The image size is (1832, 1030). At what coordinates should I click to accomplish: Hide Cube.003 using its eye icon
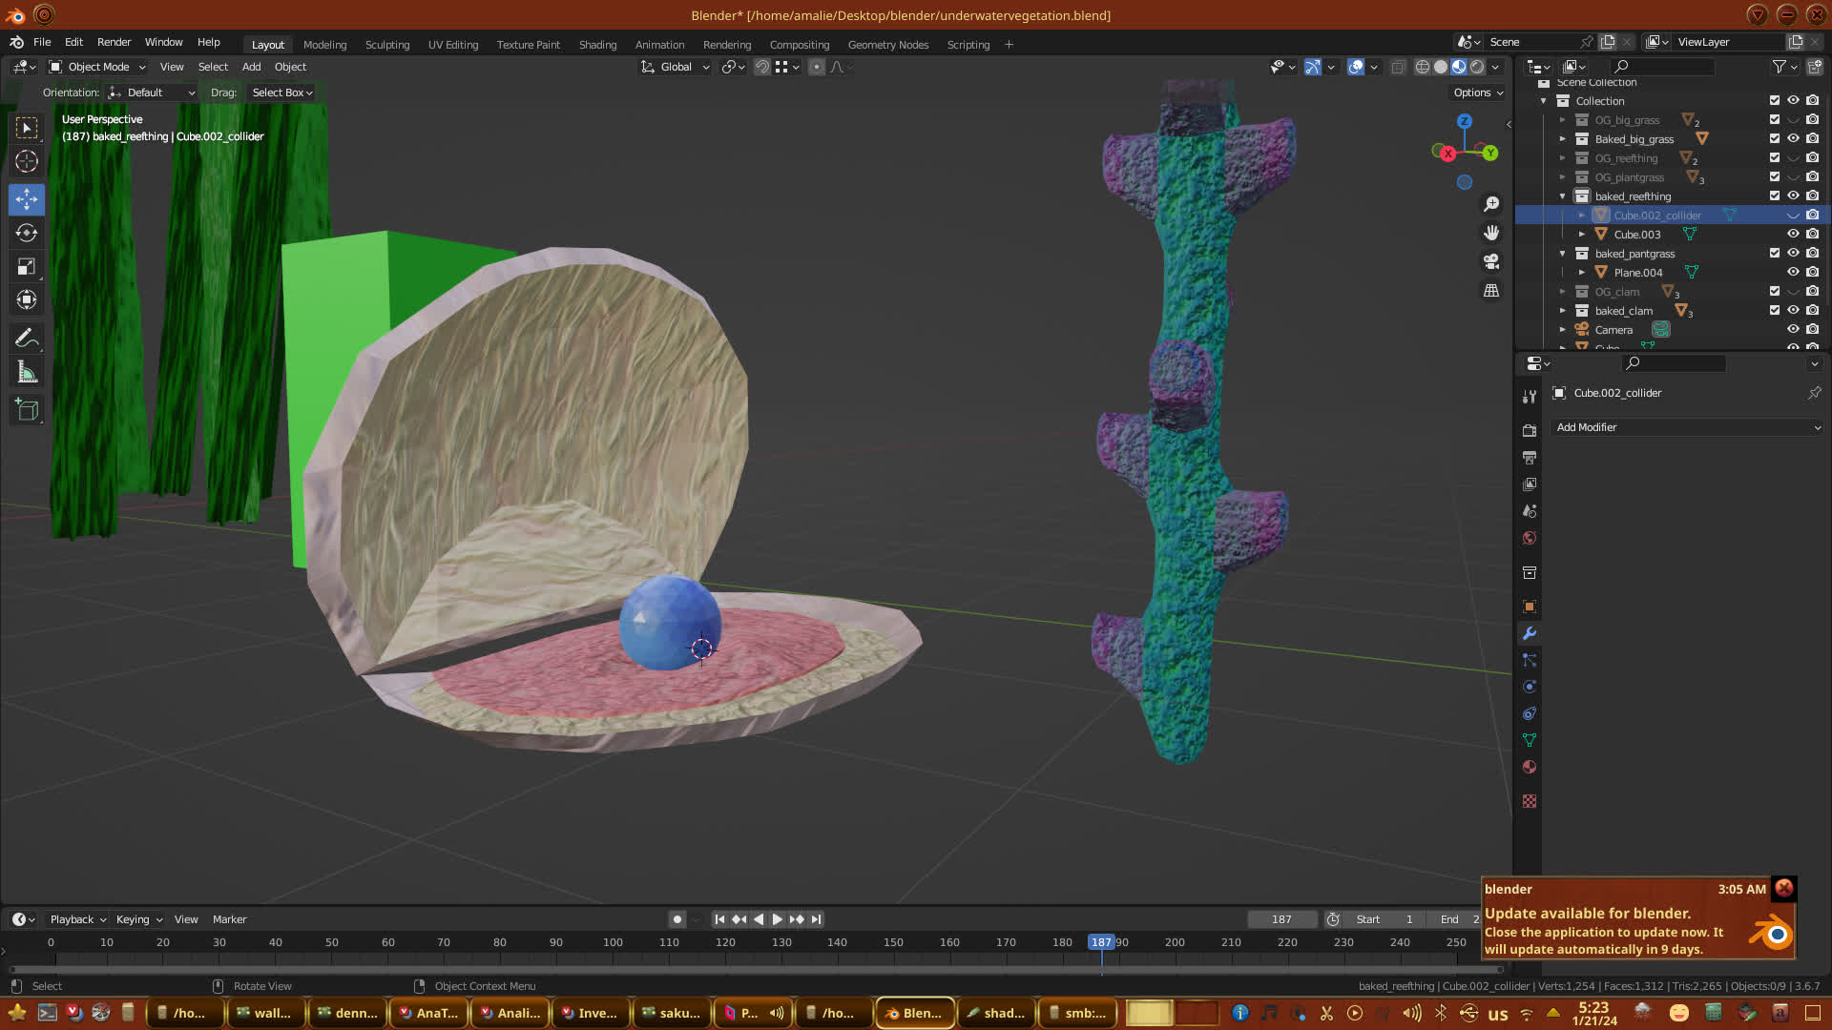(1793, 234)
